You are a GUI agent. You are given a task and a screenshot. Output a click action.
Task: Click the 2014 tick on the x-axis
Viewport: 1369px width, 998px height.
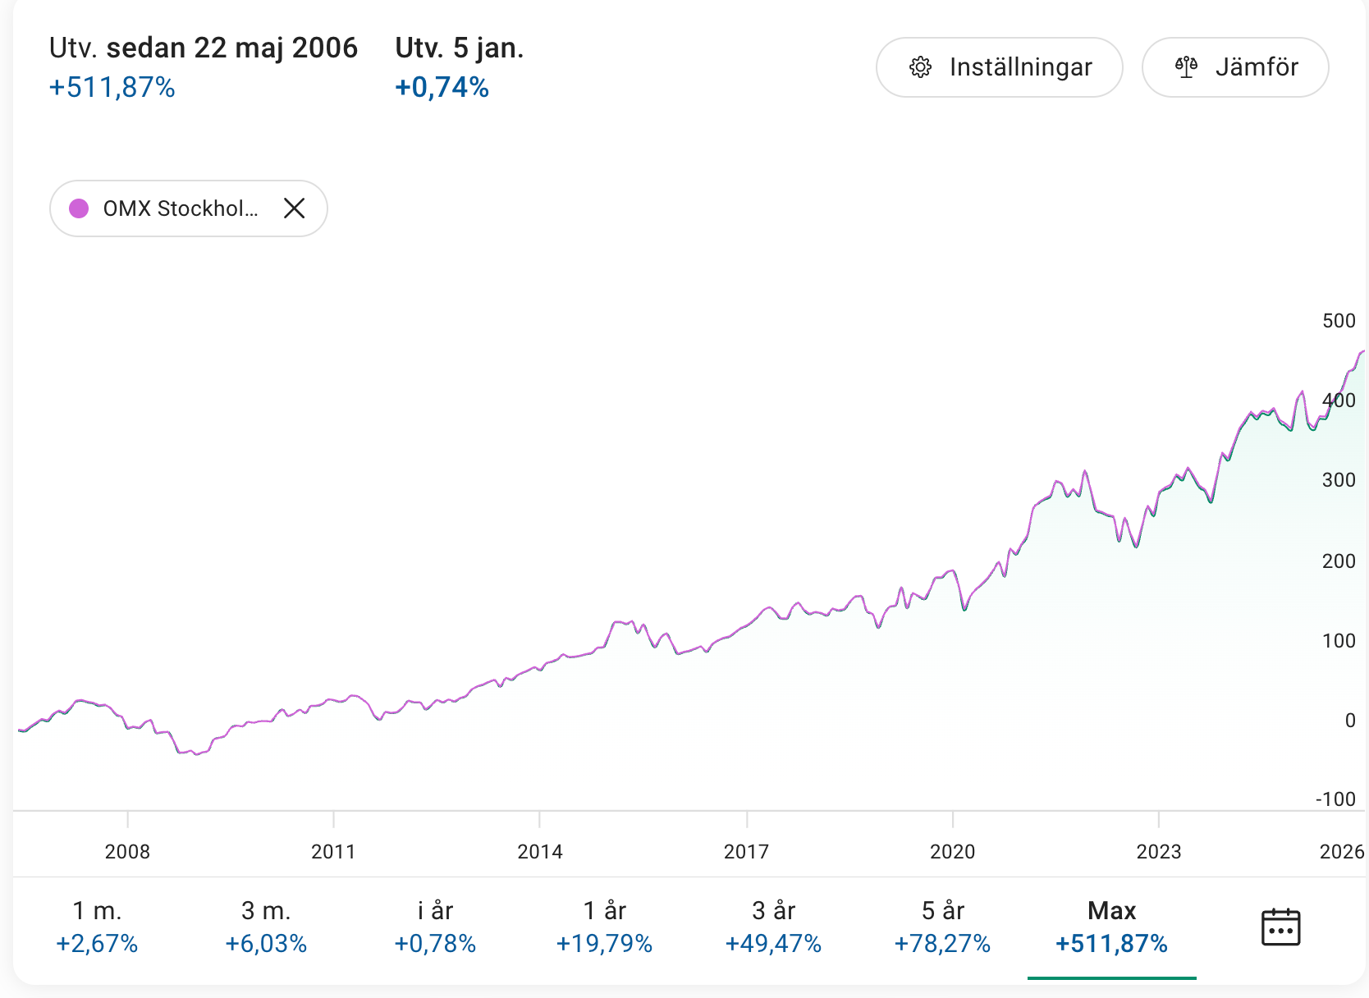(x=539, y=851)
